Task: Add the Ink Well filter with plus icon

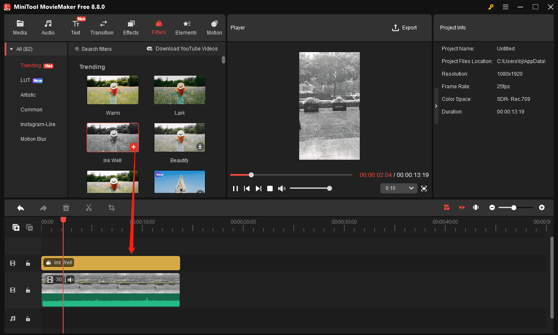Action: [133, 147]
